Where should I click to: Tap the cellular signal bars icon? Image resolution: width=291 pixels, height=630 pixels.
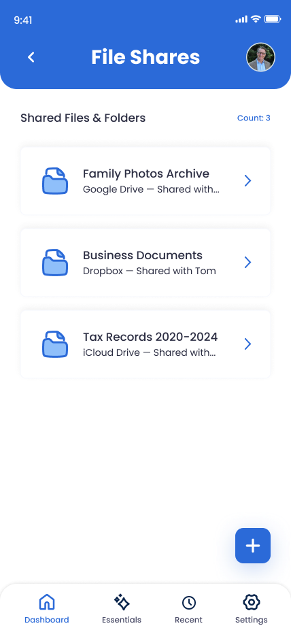pos(241,19)
